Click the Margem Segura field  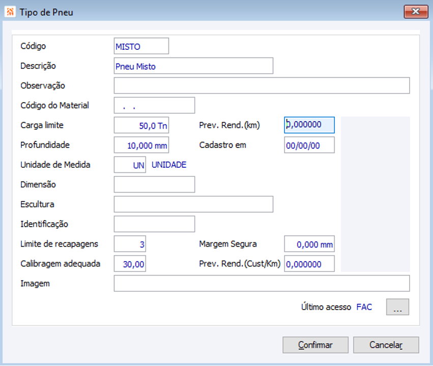point(309,244)
